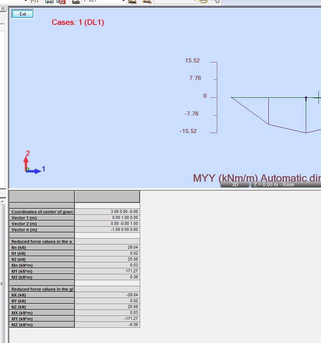Select the M1 value 171.27
Image resolution: width=321 pixels, height=343 pixels.
(107, 271)
